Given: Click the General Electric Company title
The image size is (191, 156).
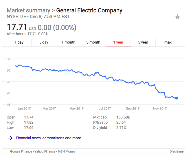Looking at the screenshot, I should (x=89, y=11).
